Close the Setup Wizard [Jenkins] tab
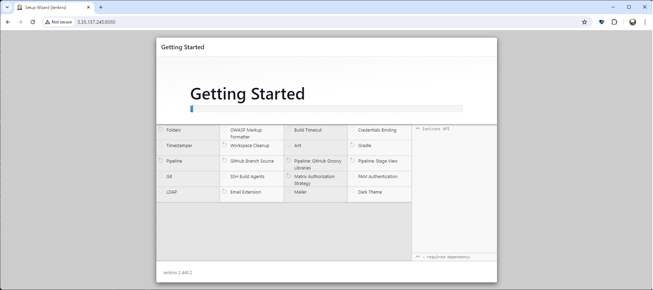653x290 pixels. tap(88, 7)
